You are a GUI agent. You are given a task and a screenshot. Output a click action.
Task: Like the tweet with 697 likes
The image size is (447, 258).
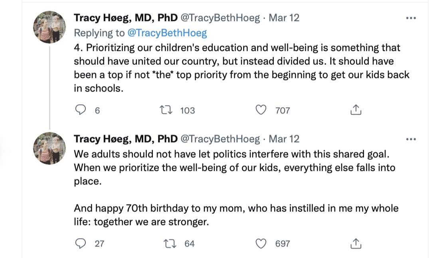pyautogui.click(x=261, y=243)
